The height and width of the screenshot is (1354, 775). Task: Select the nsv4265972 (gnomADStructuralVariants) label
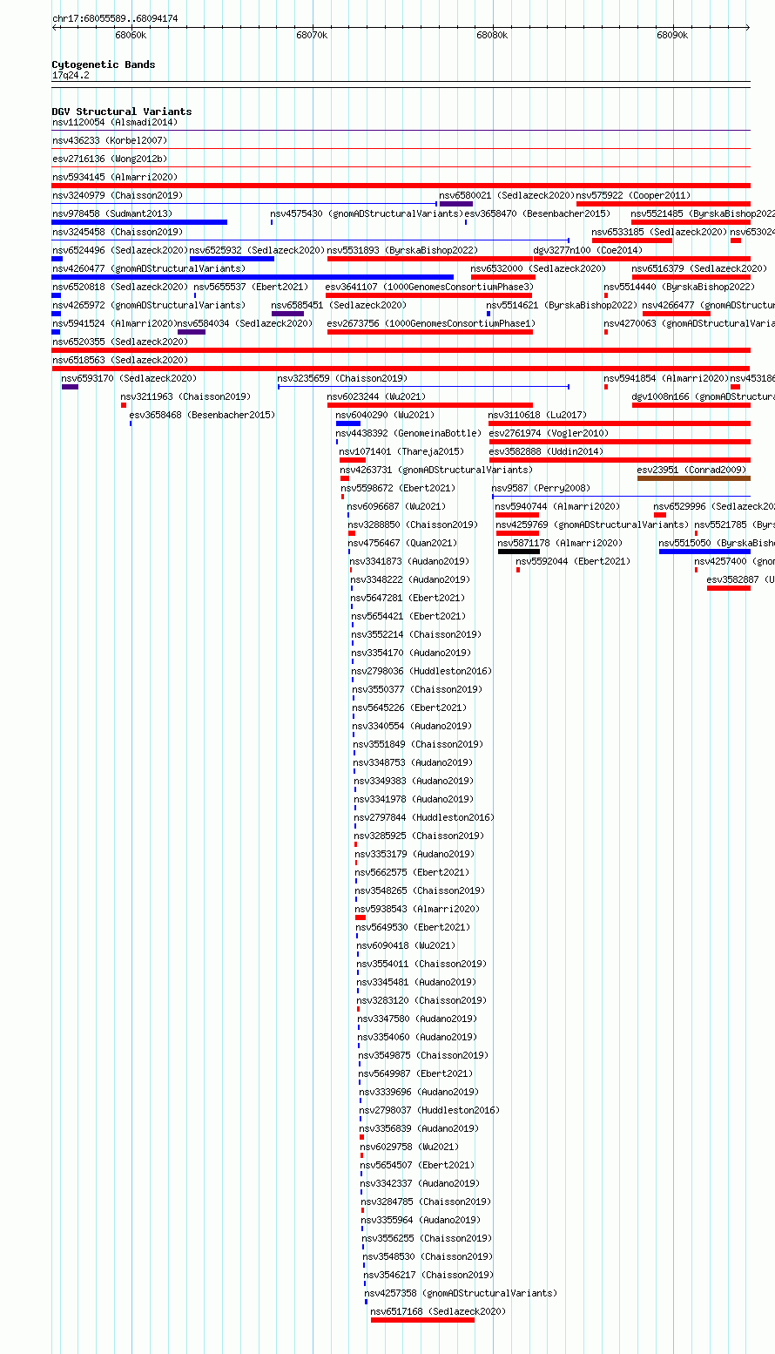[x=149, y=305]
